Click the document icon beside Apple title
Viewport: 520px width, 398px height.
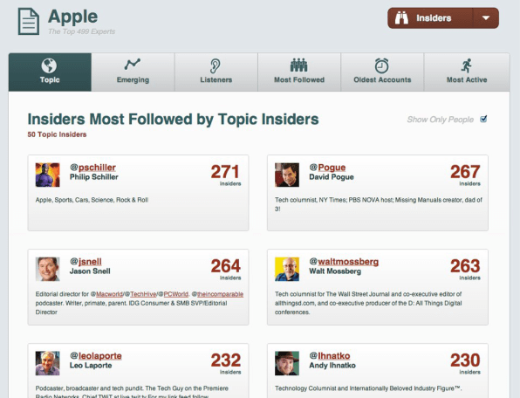(29, 22)
